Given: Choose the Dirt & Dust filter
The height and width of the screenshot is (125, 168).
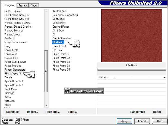Looking at the screenshot, I should tap(58, 31).
